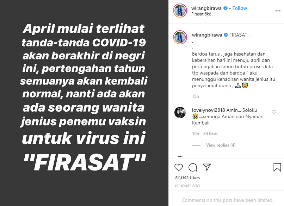Screen dimensions: 284x206
Task: Save post with bookmark icon
Action: [277, 167]
